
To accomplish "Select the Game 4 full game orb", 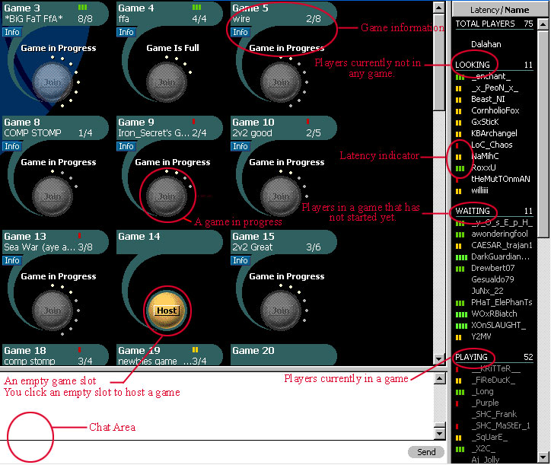I will (x=166, y=81).
